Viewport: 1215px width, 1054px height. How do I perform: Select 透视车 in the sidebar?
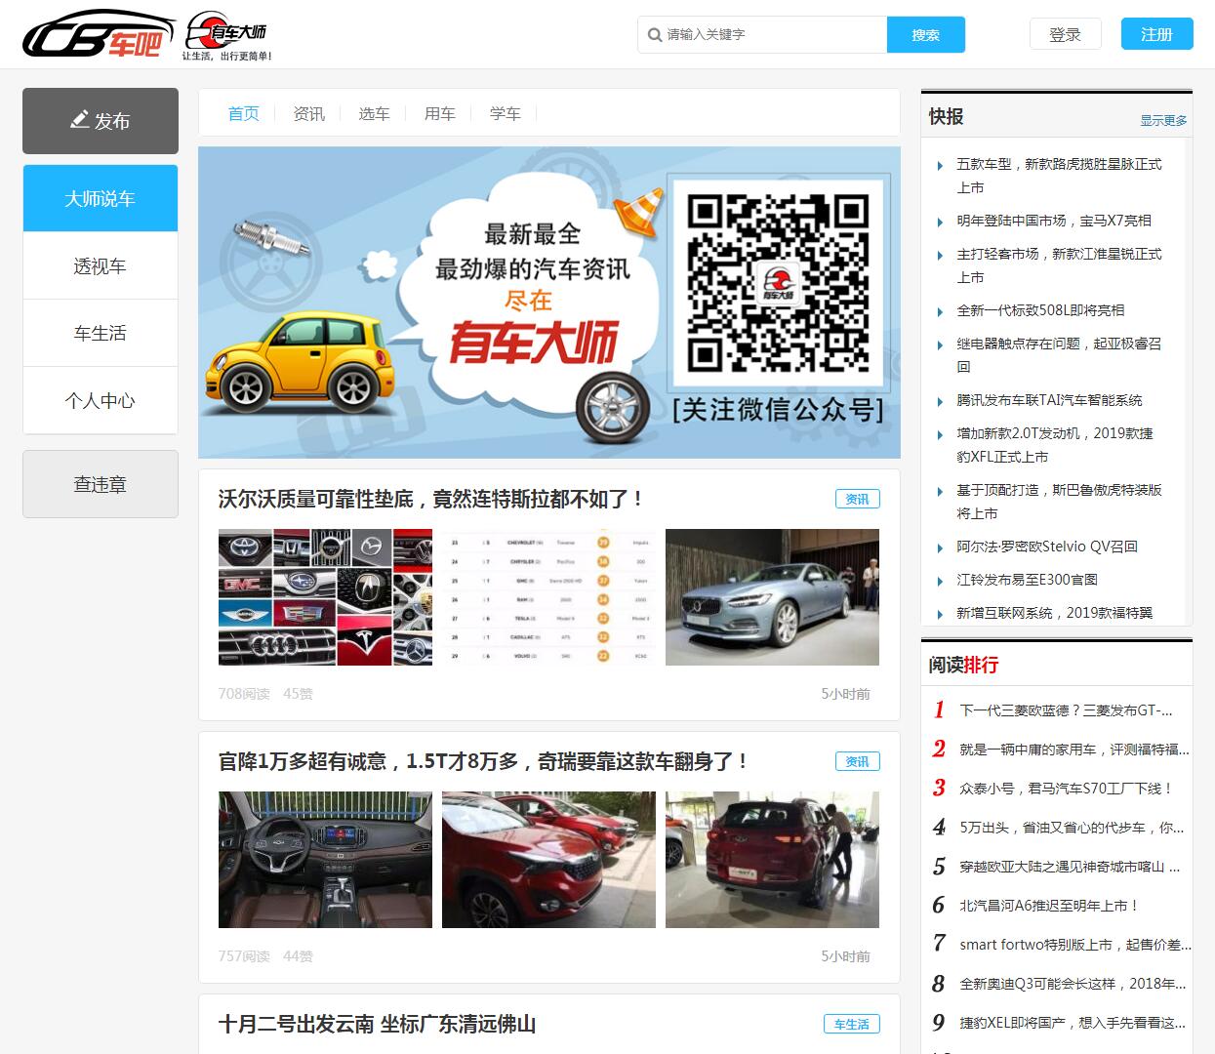point(101,265)
